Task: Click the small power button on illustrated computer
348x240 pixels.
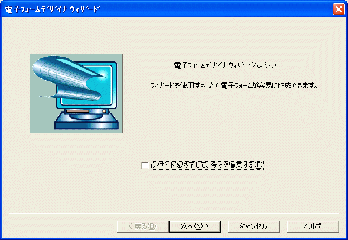Action: [x=104, y=111]
